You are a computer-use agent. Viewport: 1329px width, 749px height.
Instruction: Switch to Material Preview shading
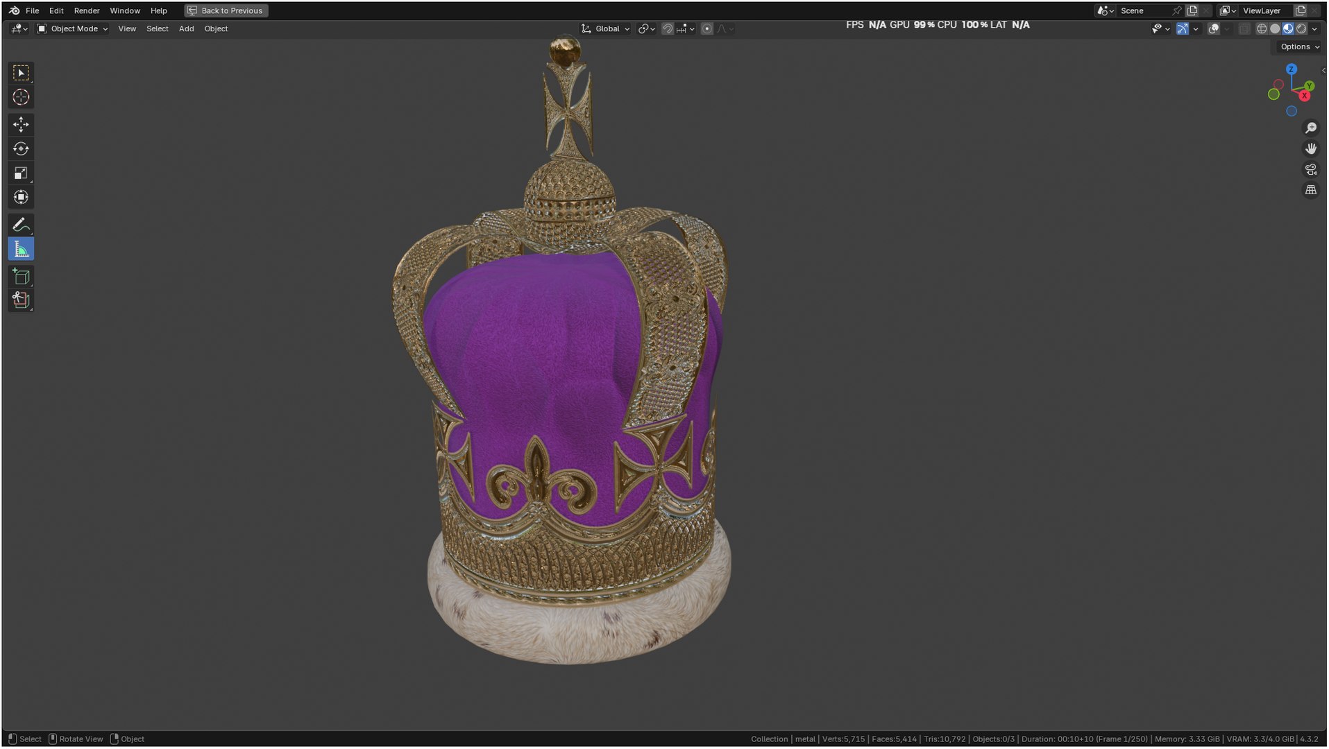pos(1288,28)
